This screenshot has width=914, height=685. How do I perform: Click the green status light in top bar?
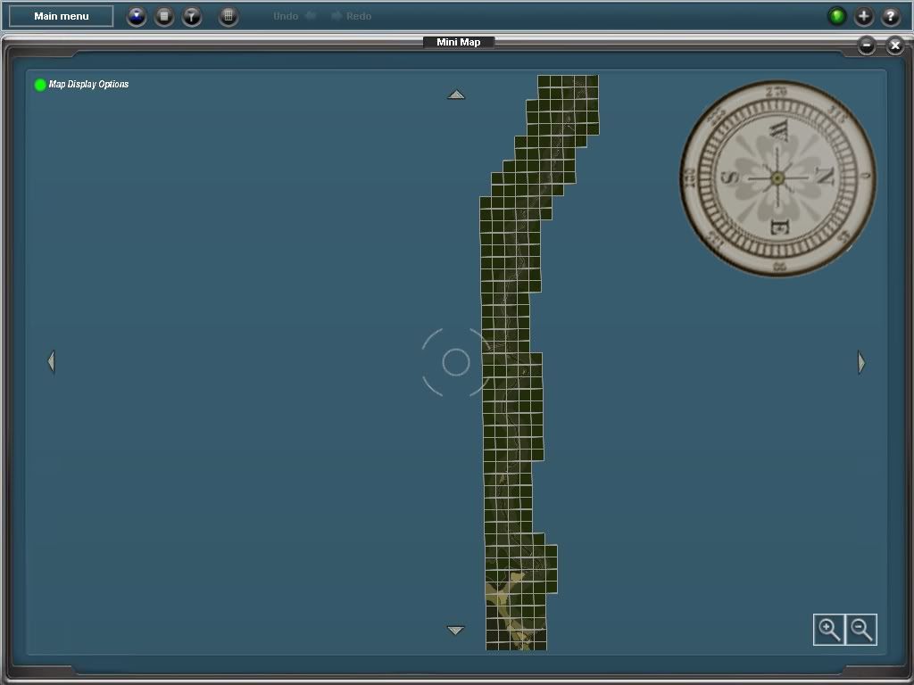coord(837,16)
